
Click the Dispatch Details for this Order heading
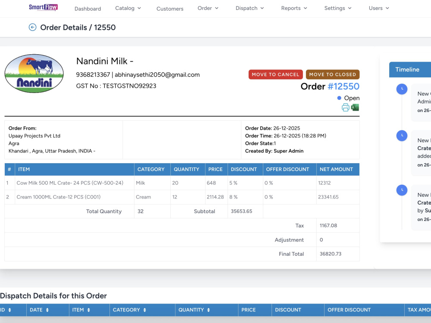click(53, 296)
